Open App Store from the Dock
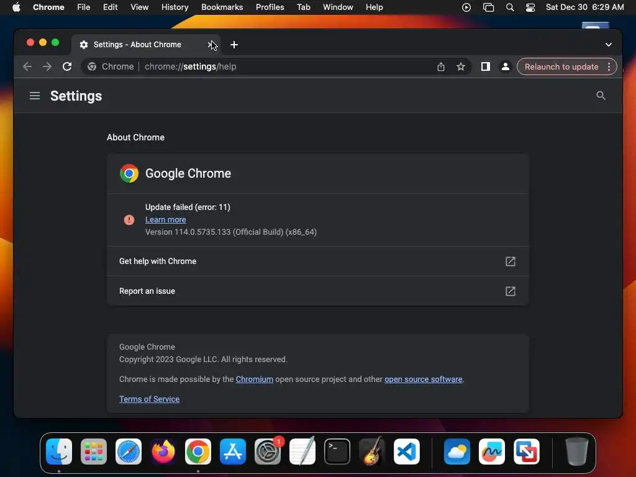 tap(233, 452)
